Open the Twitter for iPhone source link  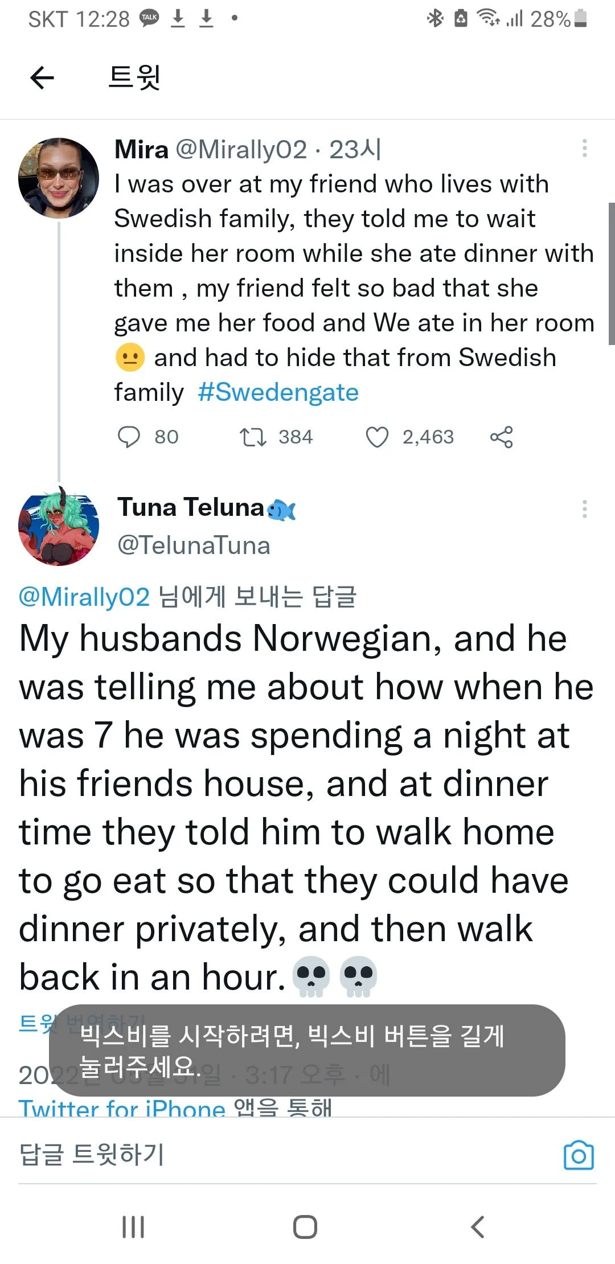tap(122, 1108)
